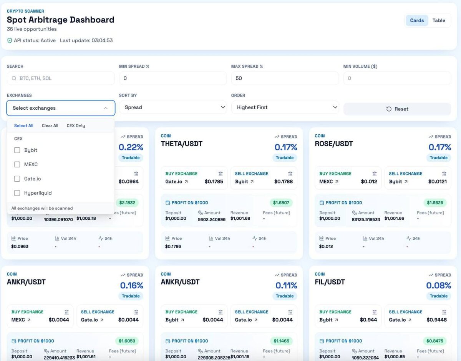The image size is (461, 361).
Task: Click the search magnifier icon
Action: tap(14, 78)
